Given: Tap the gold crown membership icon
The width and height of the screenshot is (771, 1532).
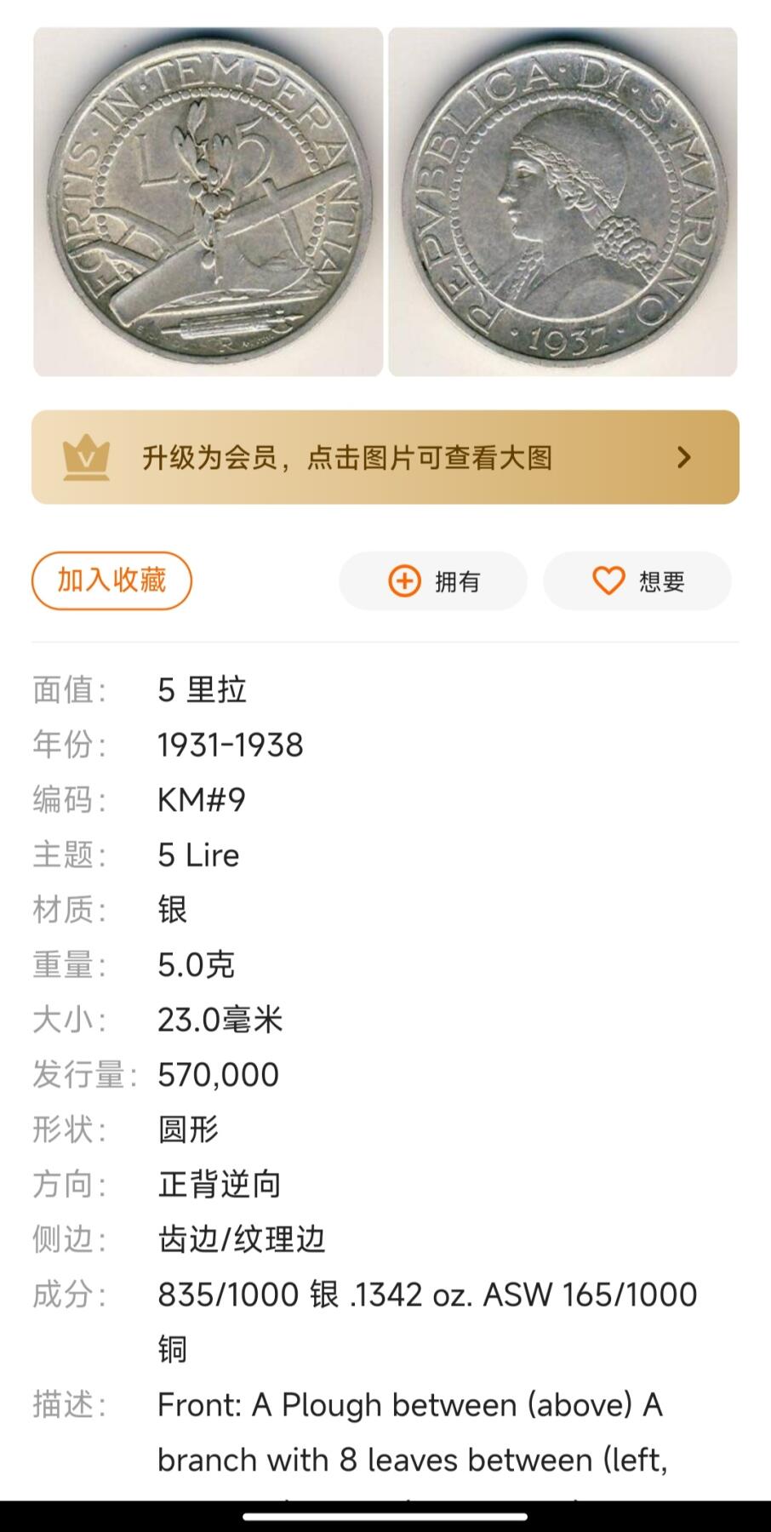Looking at the screenshot, I should pyautogui.click(x=86, y=457).
